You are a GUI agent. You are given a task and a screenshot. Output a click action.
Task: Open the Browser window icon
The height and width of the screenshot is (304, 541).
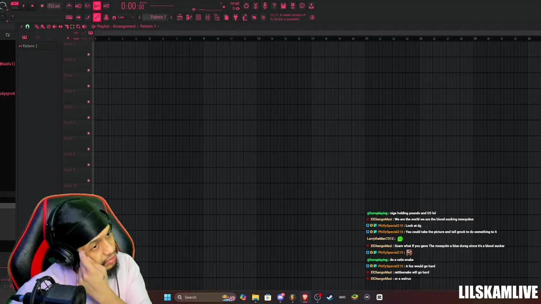[x=217, y=17]
